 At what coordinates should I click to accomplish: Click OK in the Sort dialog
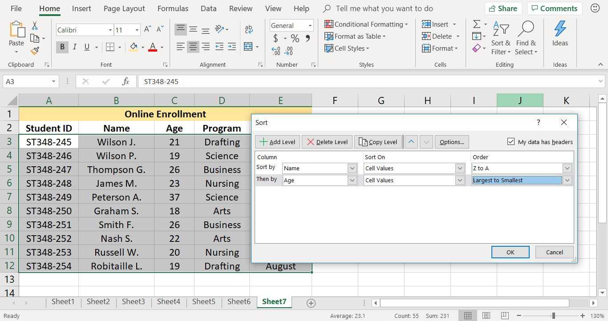pyautogui.click(x=510, y=252)
